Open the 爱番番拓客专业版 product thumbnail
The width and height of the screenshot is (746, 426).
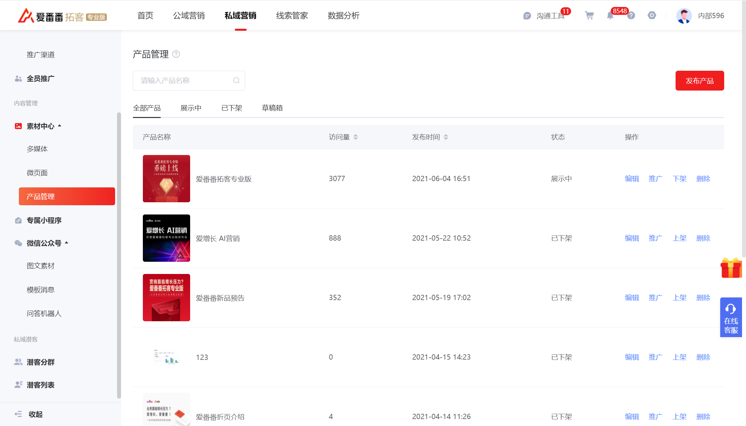166,178
